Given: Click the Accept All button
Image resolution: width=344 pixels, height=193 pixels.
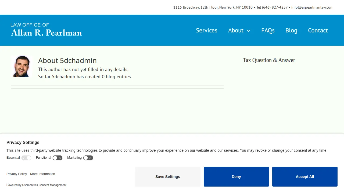Looking at the screenshot, I should [x=305, y=177].
